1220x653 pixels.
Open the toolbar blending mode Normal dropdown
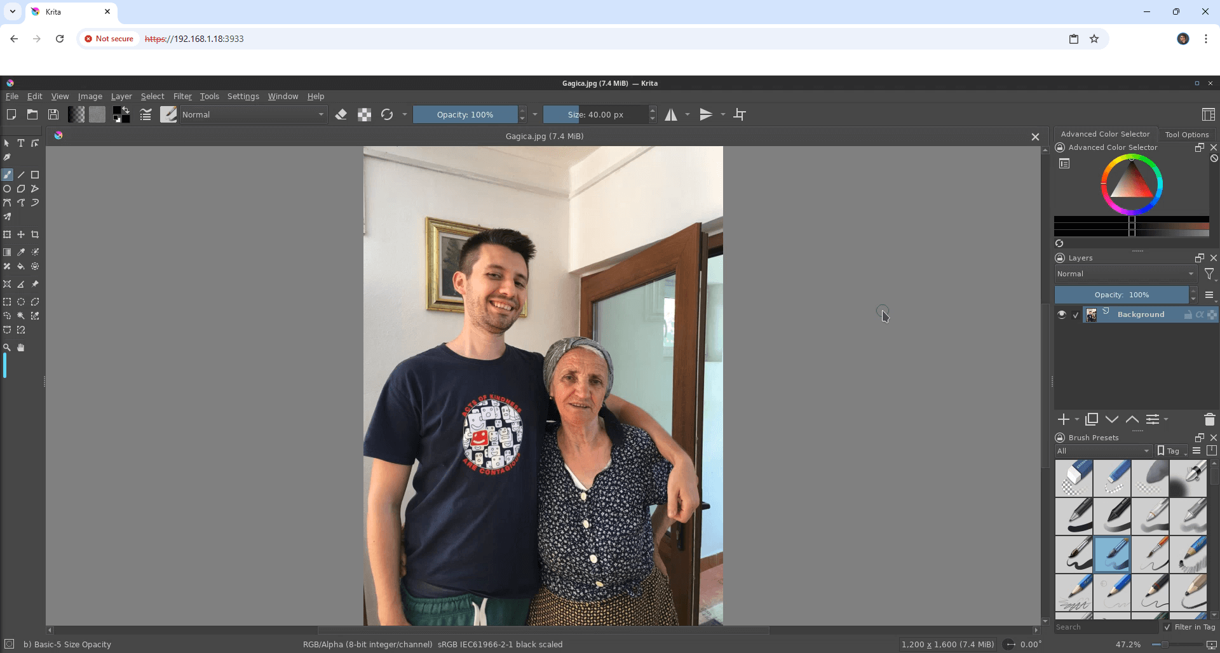pos(254,114)
